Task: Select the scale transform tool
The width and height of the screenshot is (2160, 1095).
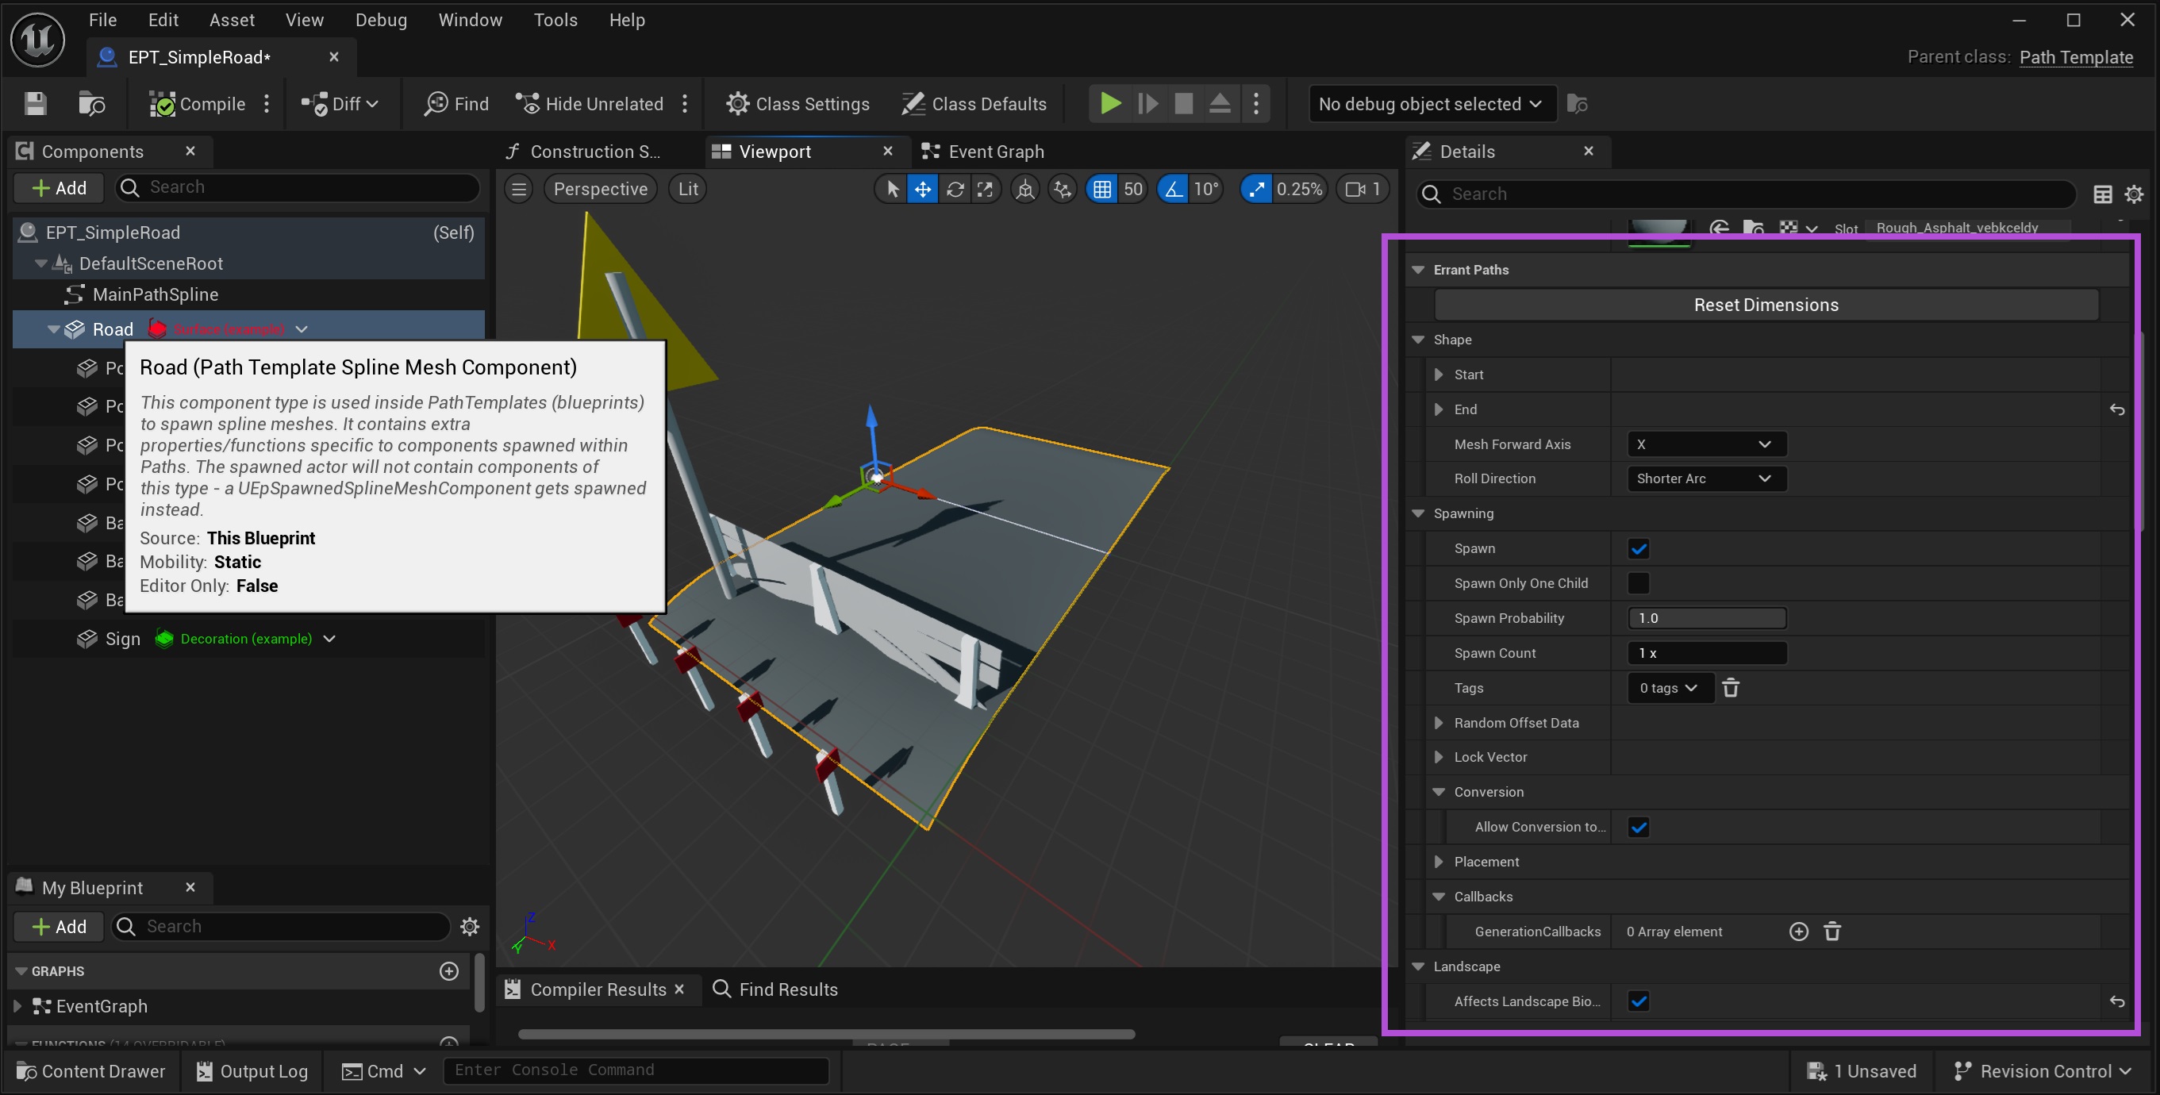Action: 986,190
